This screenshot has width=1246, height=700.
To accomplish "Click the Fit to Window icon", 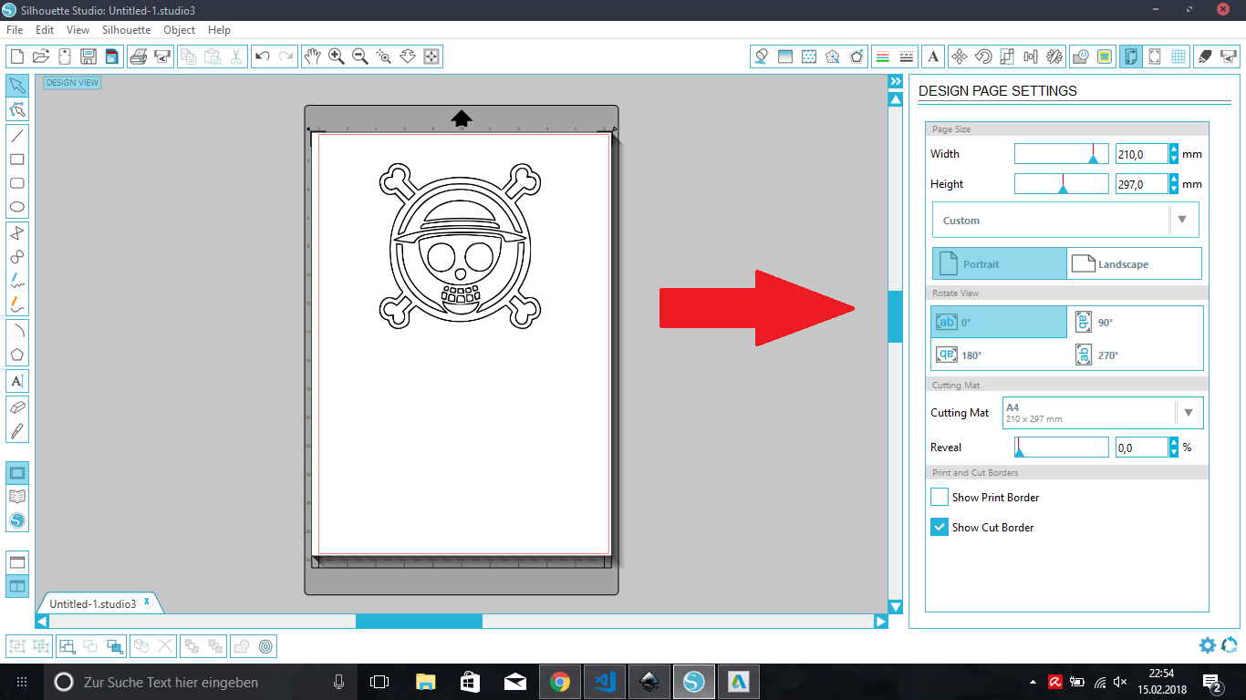I will [431, 57].
